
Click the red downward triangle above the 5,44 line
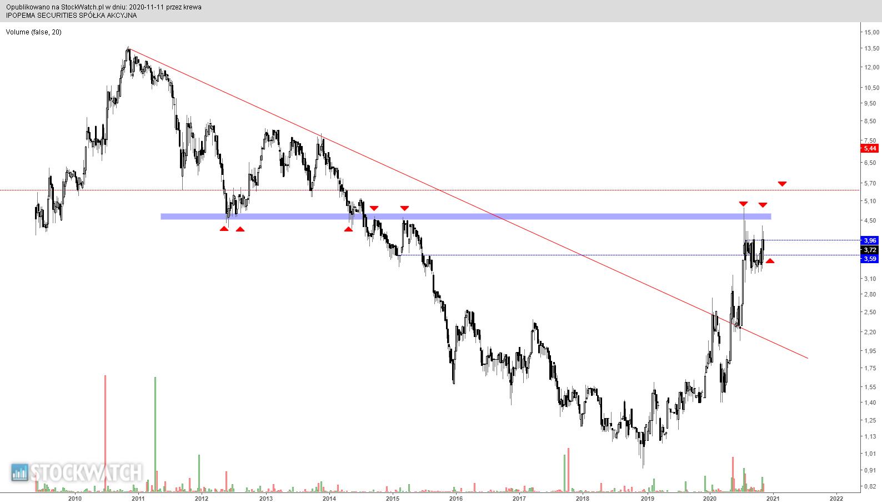coord(782,184)
